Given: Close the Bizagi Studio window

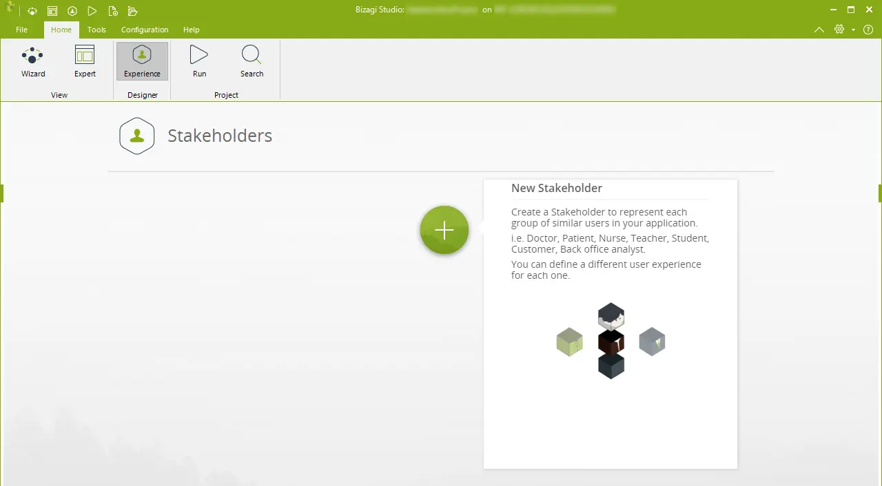Looking at the screenshot, I should [869, 10].
